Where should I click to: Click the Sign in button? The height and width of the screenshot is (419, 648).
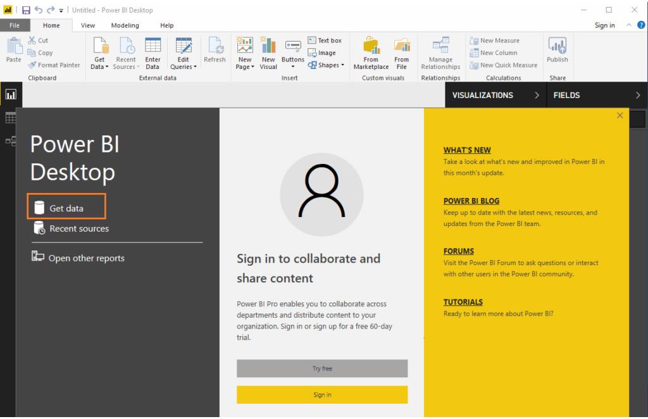[323, 394]
